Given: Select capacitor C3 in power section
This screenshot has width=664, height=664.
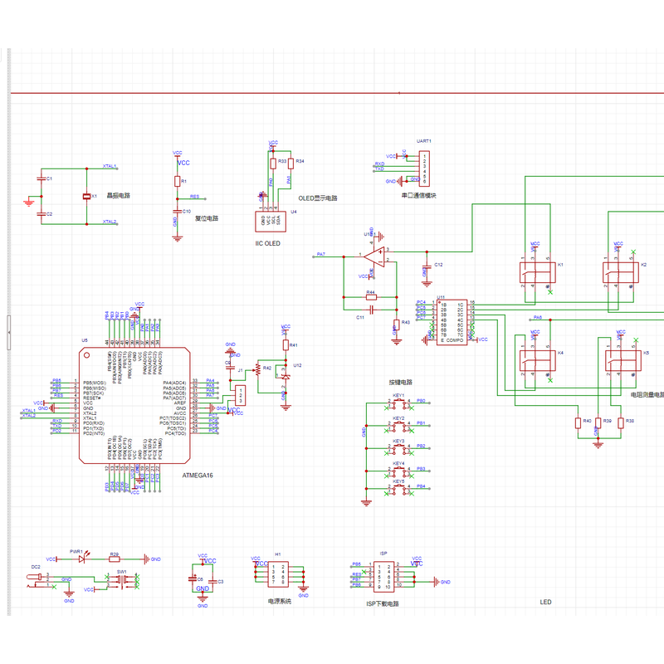Looking at the screenshot, I should tap(213, 582).
